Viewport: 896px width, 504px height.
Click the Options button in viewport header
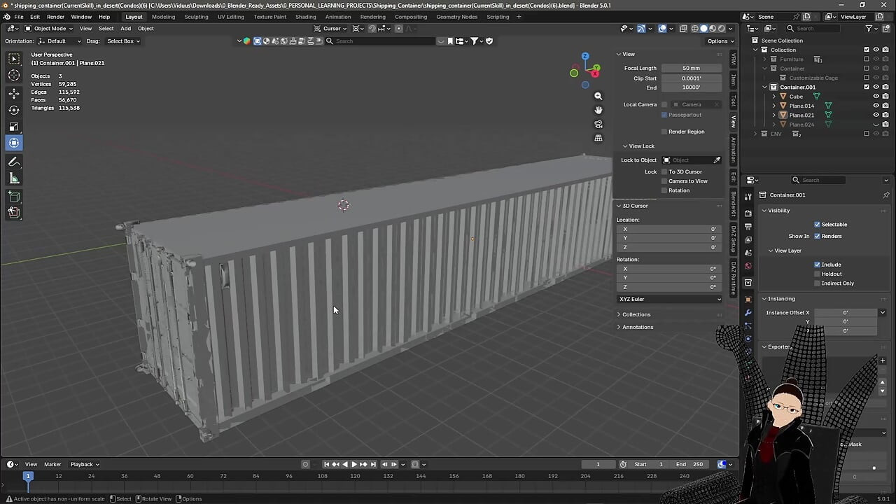(x=720, y=41)
